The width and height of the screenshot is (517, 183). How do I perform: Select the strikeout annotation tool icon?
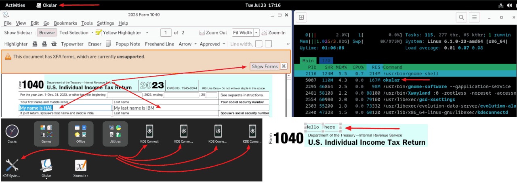point(53,44)
